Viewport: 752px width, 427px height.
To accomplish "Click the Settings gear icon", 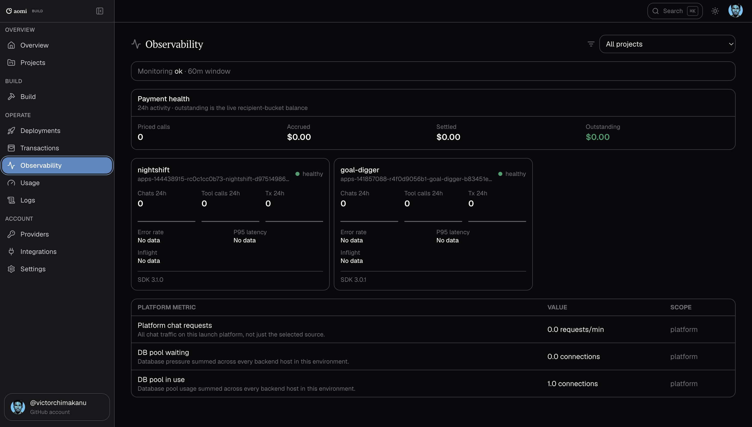I will [x=11, y=269].
